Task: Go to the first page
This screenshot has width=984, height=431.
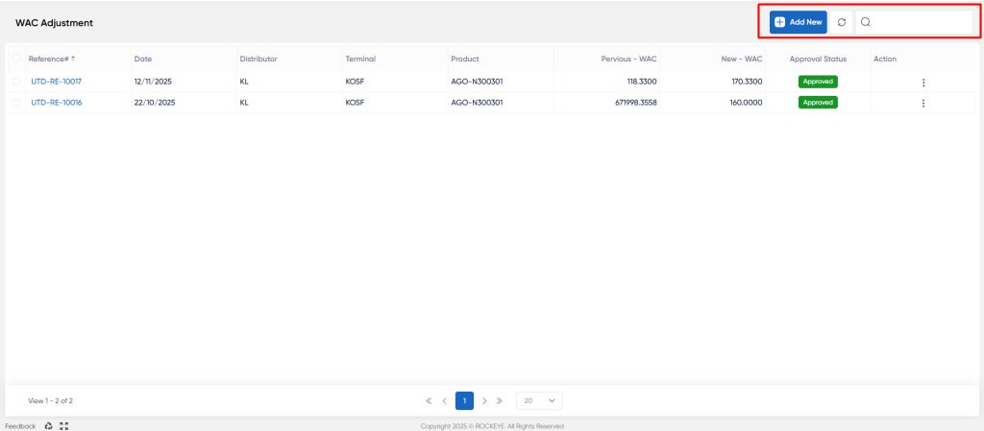Action: click(x=429, y=400)
